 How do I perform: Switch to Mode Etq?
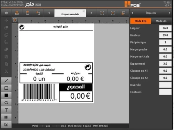(141, 21)
